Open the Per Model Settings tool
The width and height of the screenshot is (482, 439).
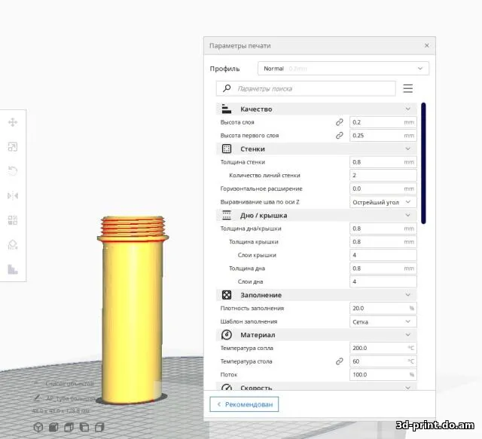tap(13, 220)
